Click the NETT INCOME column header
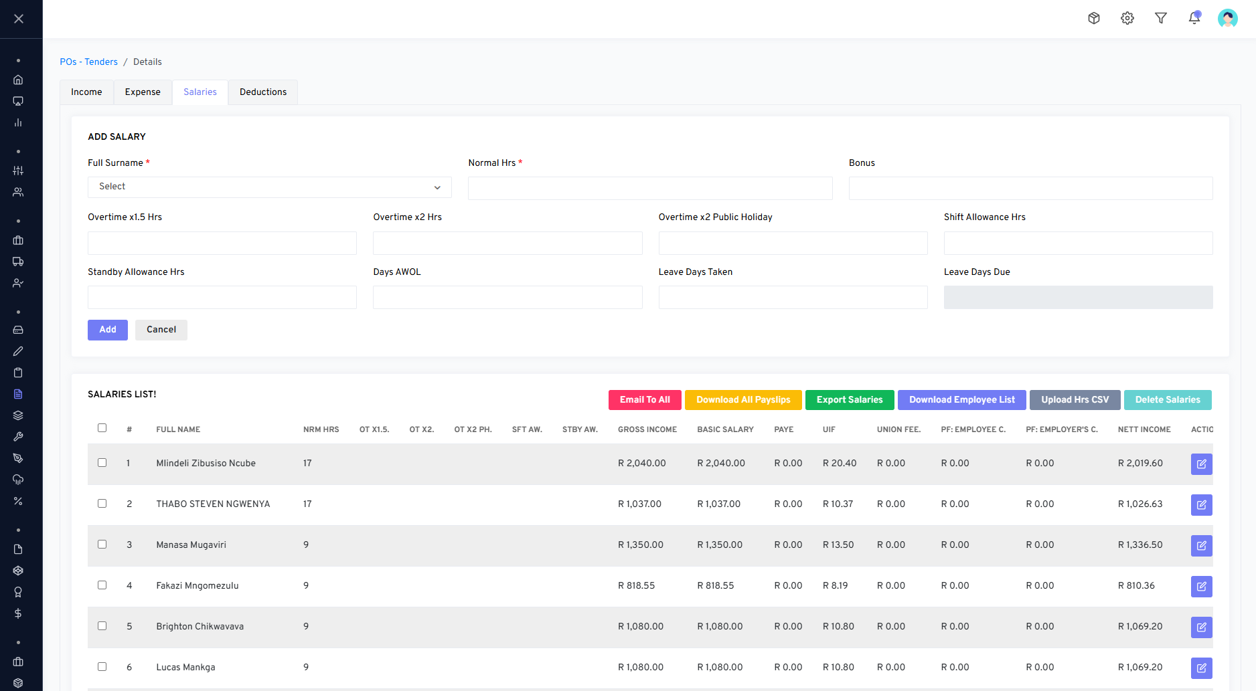This screenshot has width=1256, height=691. [1144, 429]
